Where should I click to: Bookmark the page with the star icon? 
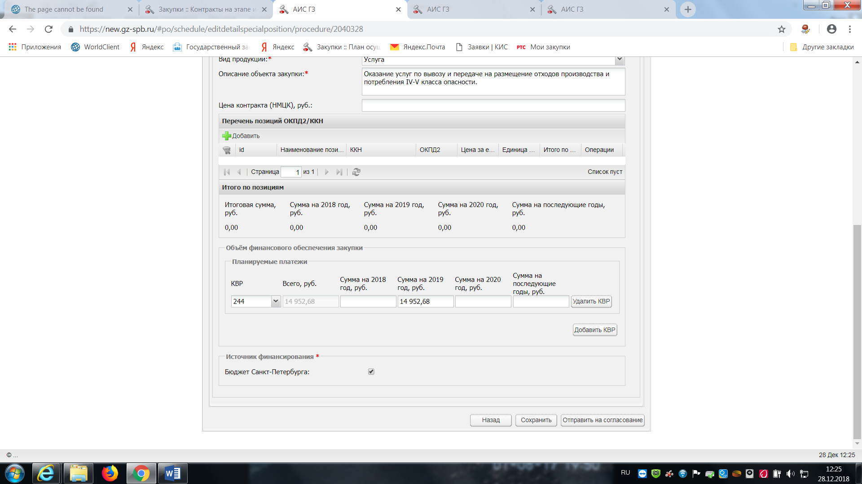coord(782,29)
